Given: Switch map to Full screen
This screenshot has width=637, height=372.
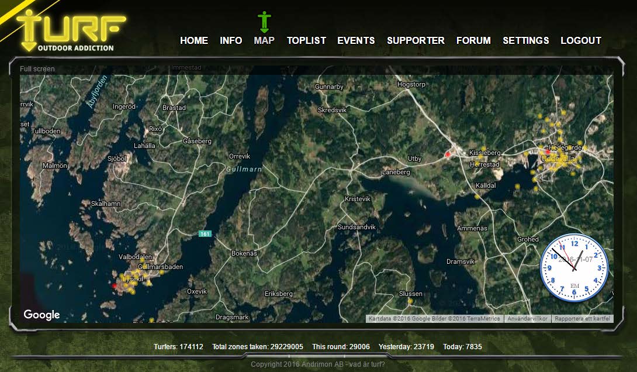Looking at the screenshot, I should (37, 68).
